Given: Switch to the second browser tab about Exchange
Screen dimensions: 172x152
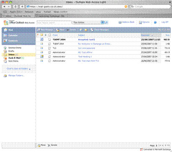Looking at the screenshot, I should (51, 16).
